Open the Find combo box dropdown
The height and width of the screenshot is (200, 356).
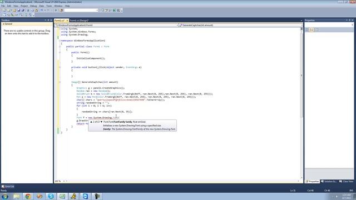coord(97,11)
